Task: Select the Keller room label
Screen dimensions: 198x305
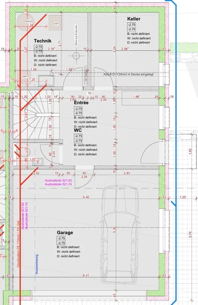Action: [x=134, y=19]
